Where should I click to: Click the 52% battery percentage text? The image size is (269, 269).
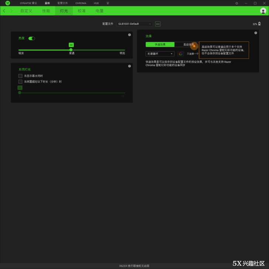click(x=255, y=24)
